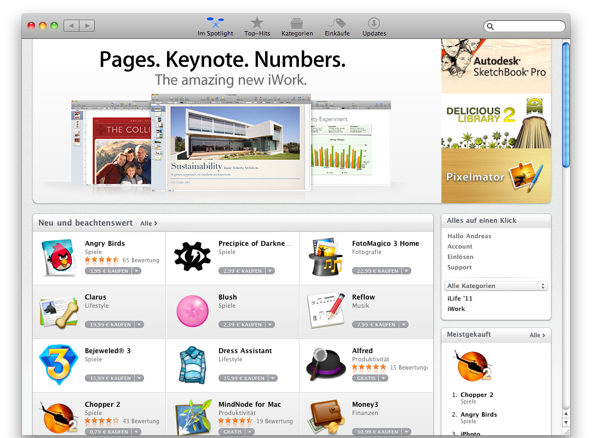Click the vertical scrollbar thumb
Screen dimensions: 592x438
566,105
